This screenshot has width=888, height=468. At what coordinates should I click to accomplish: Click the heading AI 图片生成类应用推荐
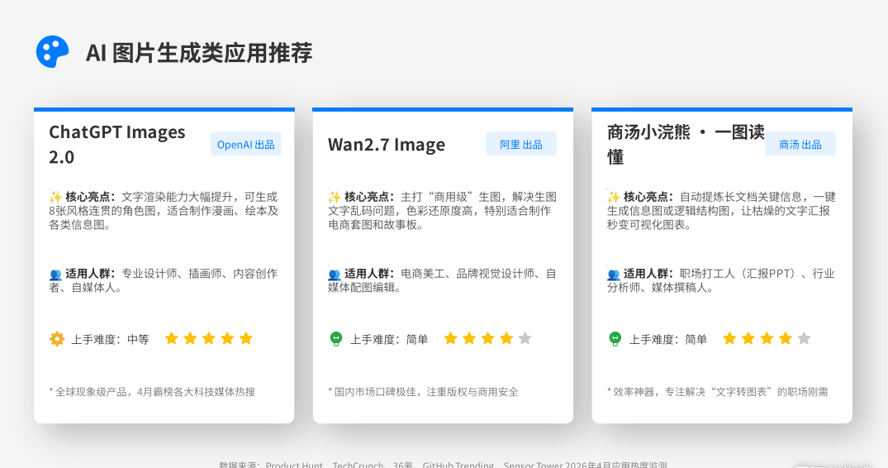coord(199,53)
